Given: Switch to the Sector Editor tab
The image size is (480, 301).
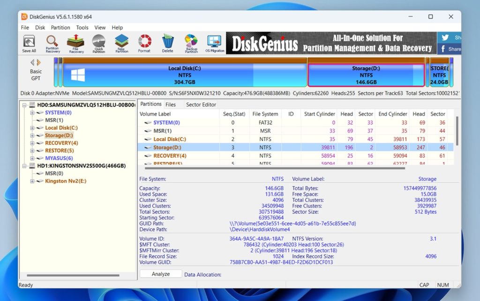Looking at the screenshot, I should (201, 104).
